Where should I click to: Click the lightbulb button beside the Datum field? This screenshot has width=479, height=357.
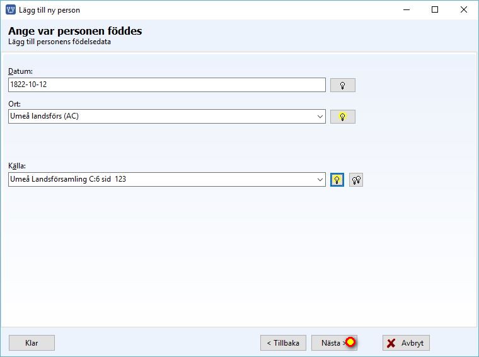[342, 85]
